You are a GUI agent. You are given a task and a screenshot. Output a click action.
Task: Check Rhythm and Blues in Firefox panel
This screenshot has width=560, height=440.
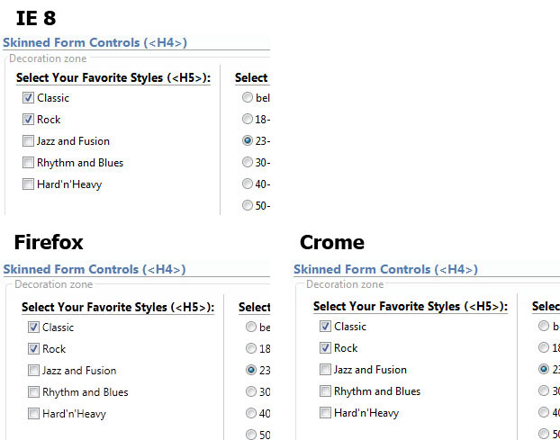(x=34, y=392)
